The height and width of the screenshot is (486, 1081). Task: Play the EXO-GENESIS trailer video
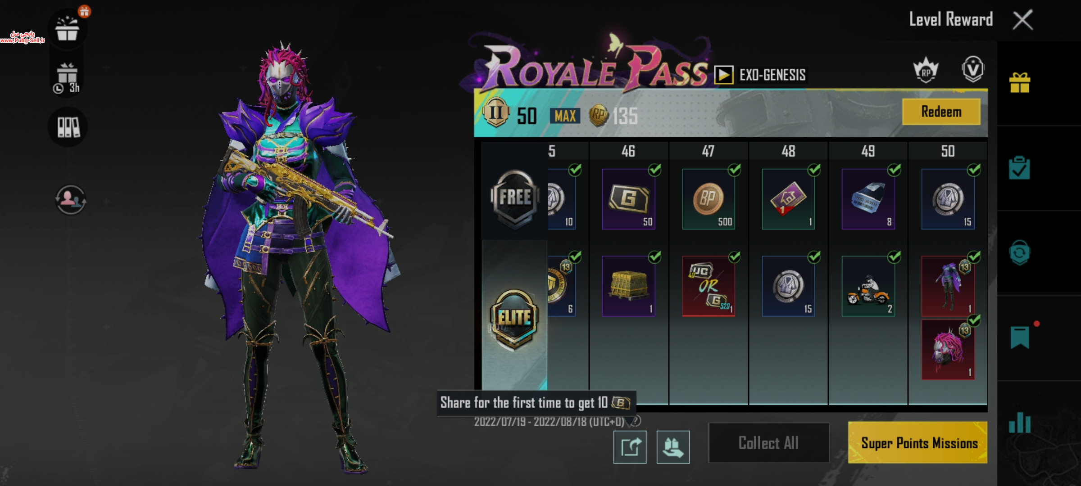[x=723, y=75]
